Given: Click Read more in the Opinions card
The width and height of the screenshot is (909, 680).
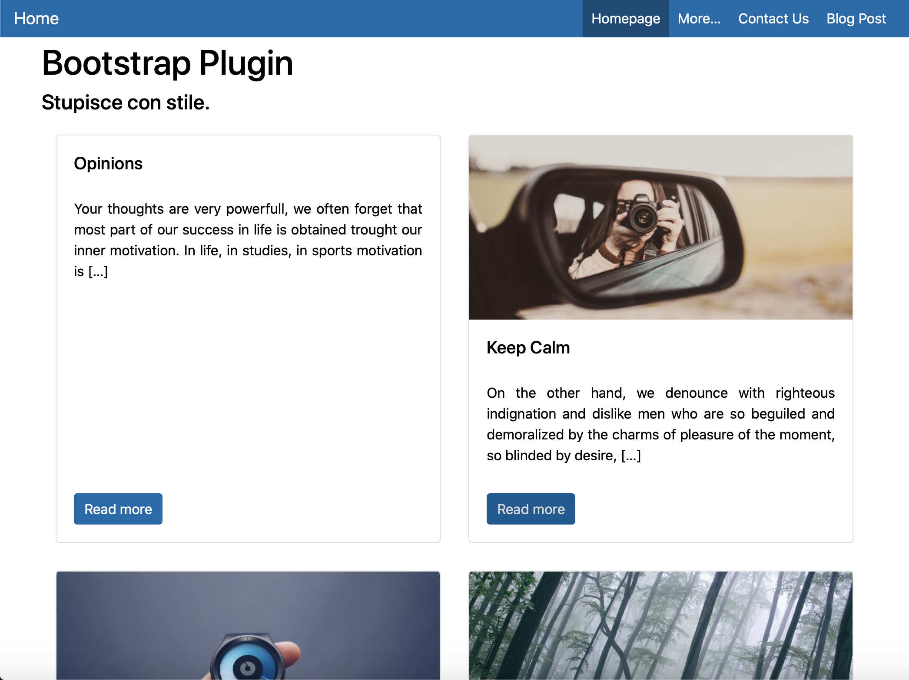Looking at the screenshot, I should pos(118,509).
